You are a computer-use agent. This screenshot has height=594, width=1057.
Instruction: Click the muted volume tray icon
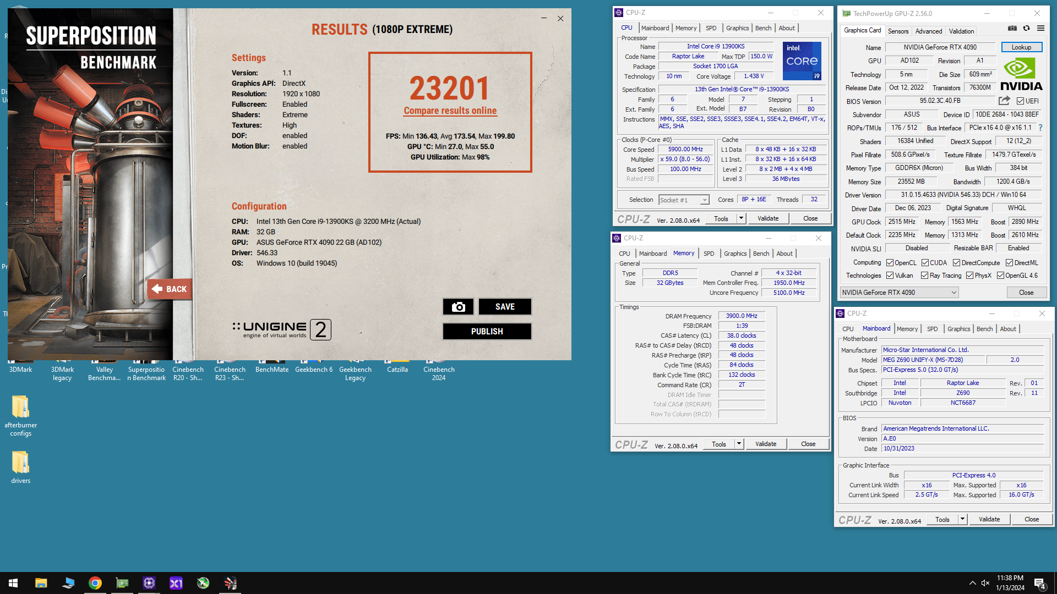pyautogui.click(x=985, y=583)
